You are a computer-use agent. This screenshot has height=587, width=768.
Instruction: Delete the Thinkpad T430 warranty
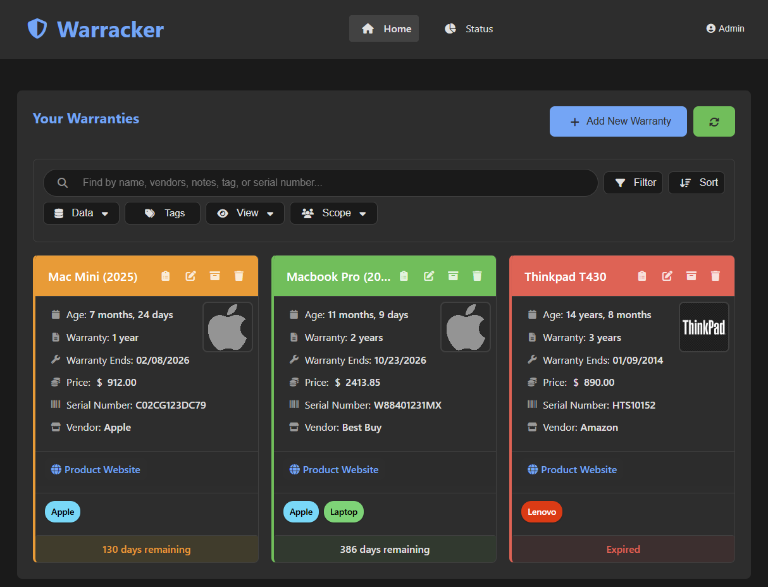(715, 276)
